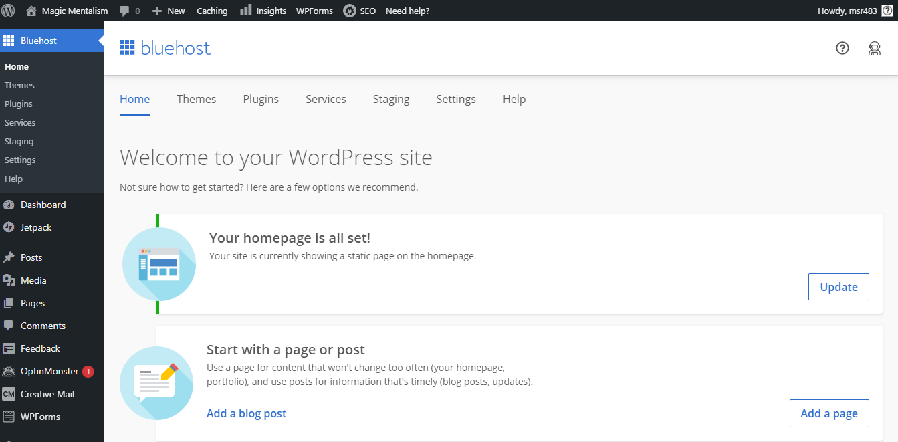Select Settings in the Bluehost sidebar submenu

[x=20, y=160]
